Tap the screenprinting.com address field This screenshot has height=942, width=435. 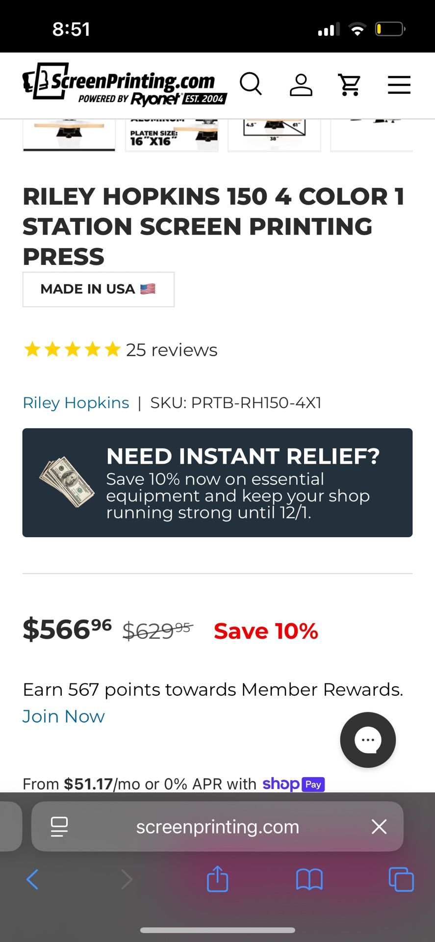tap(217, 827)
